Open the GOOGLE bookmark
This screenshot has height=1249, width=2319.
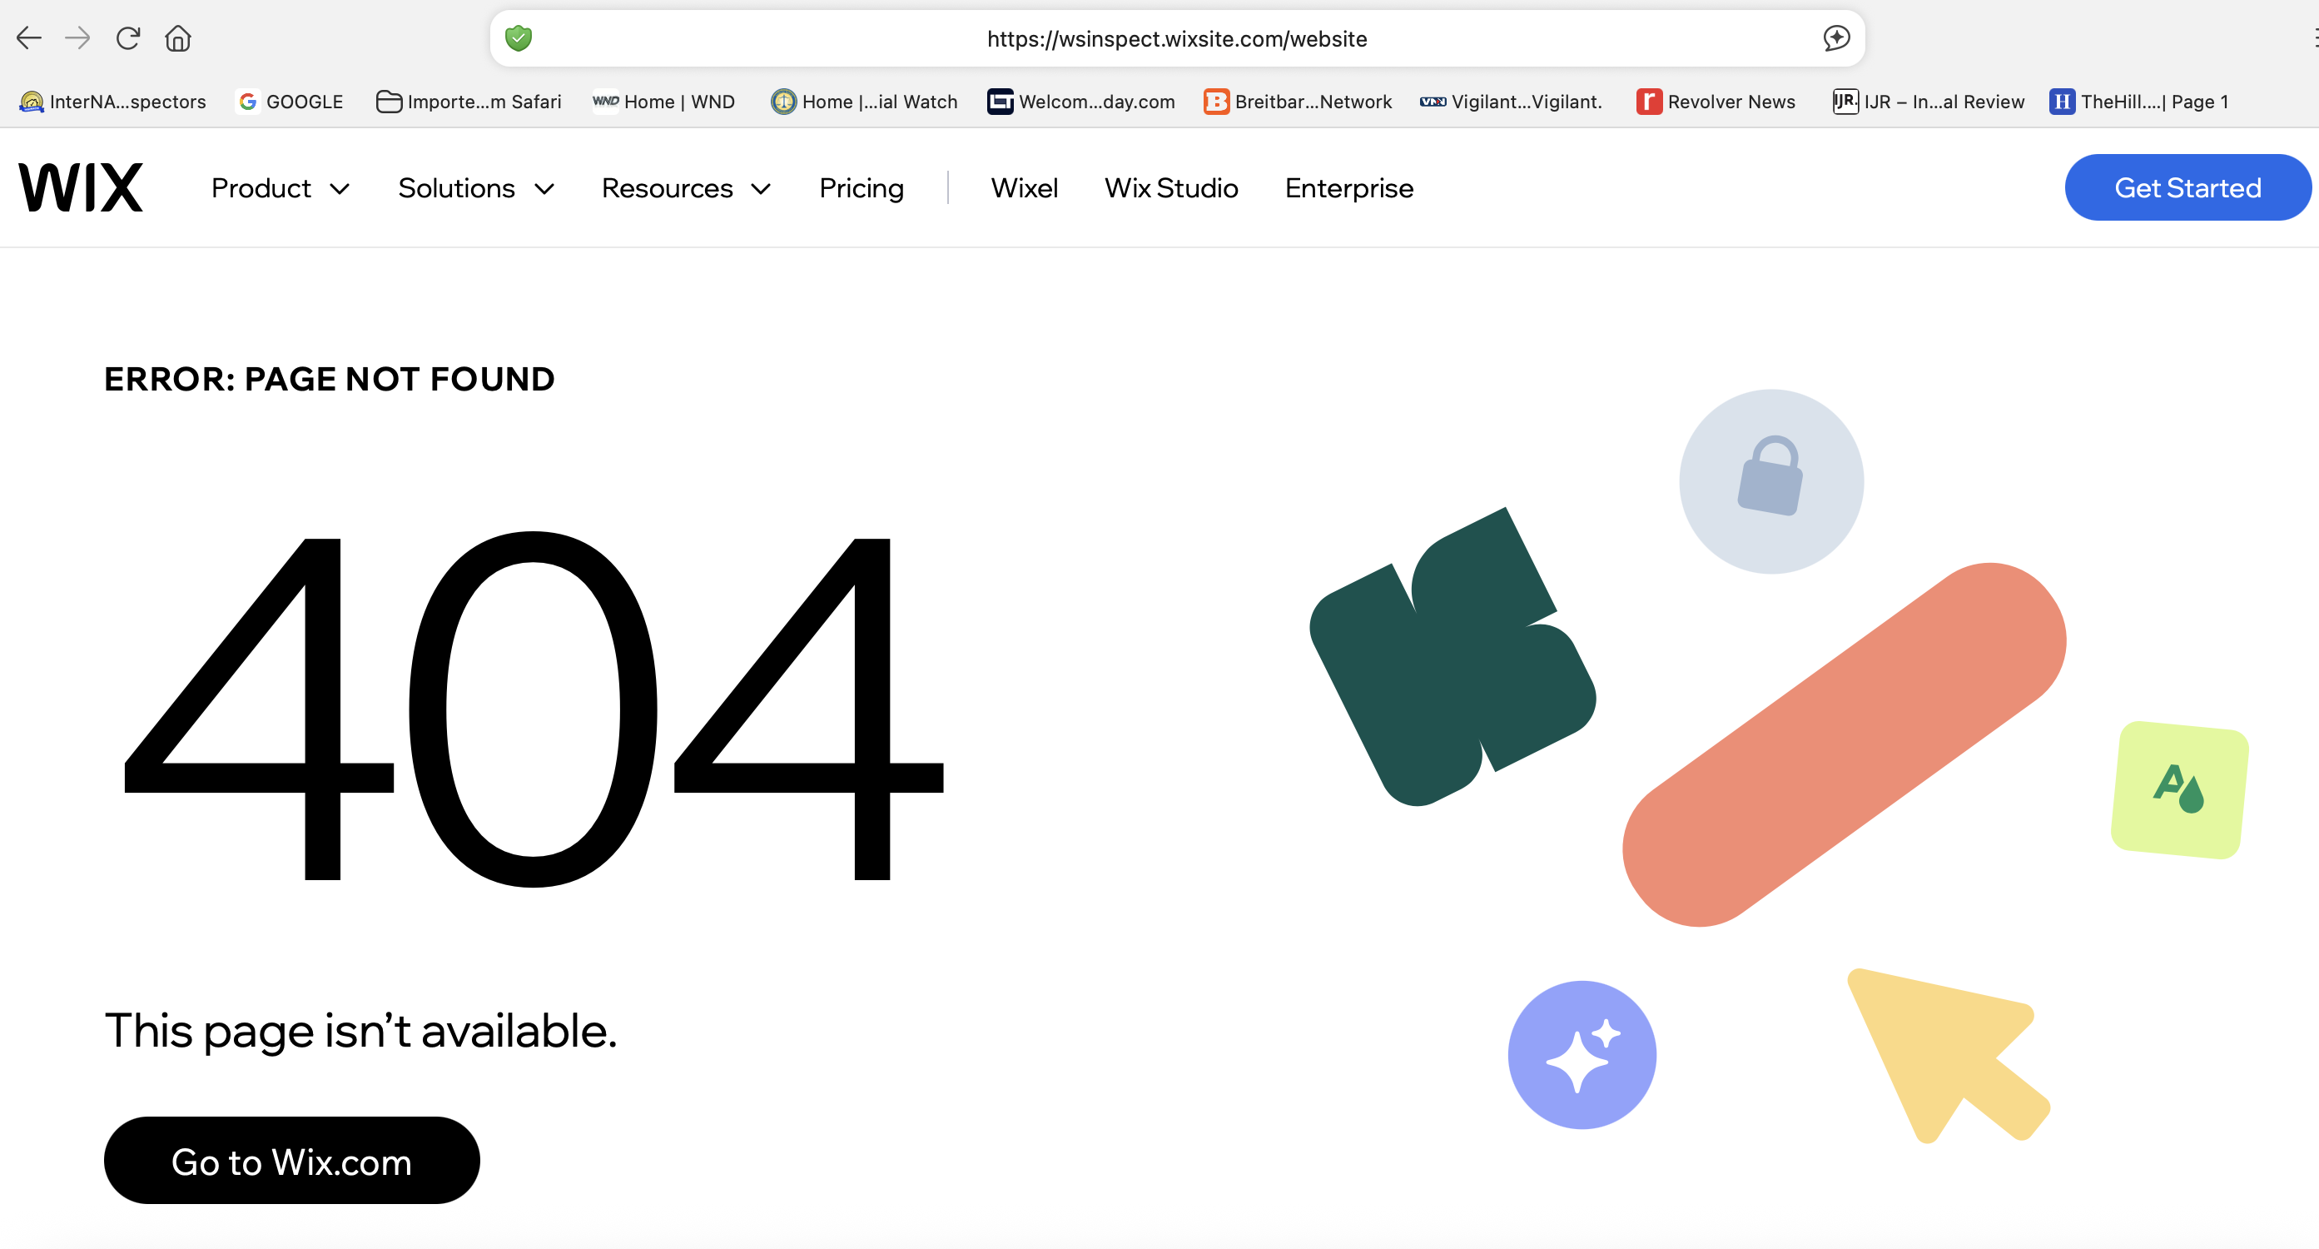click(290, 102)
